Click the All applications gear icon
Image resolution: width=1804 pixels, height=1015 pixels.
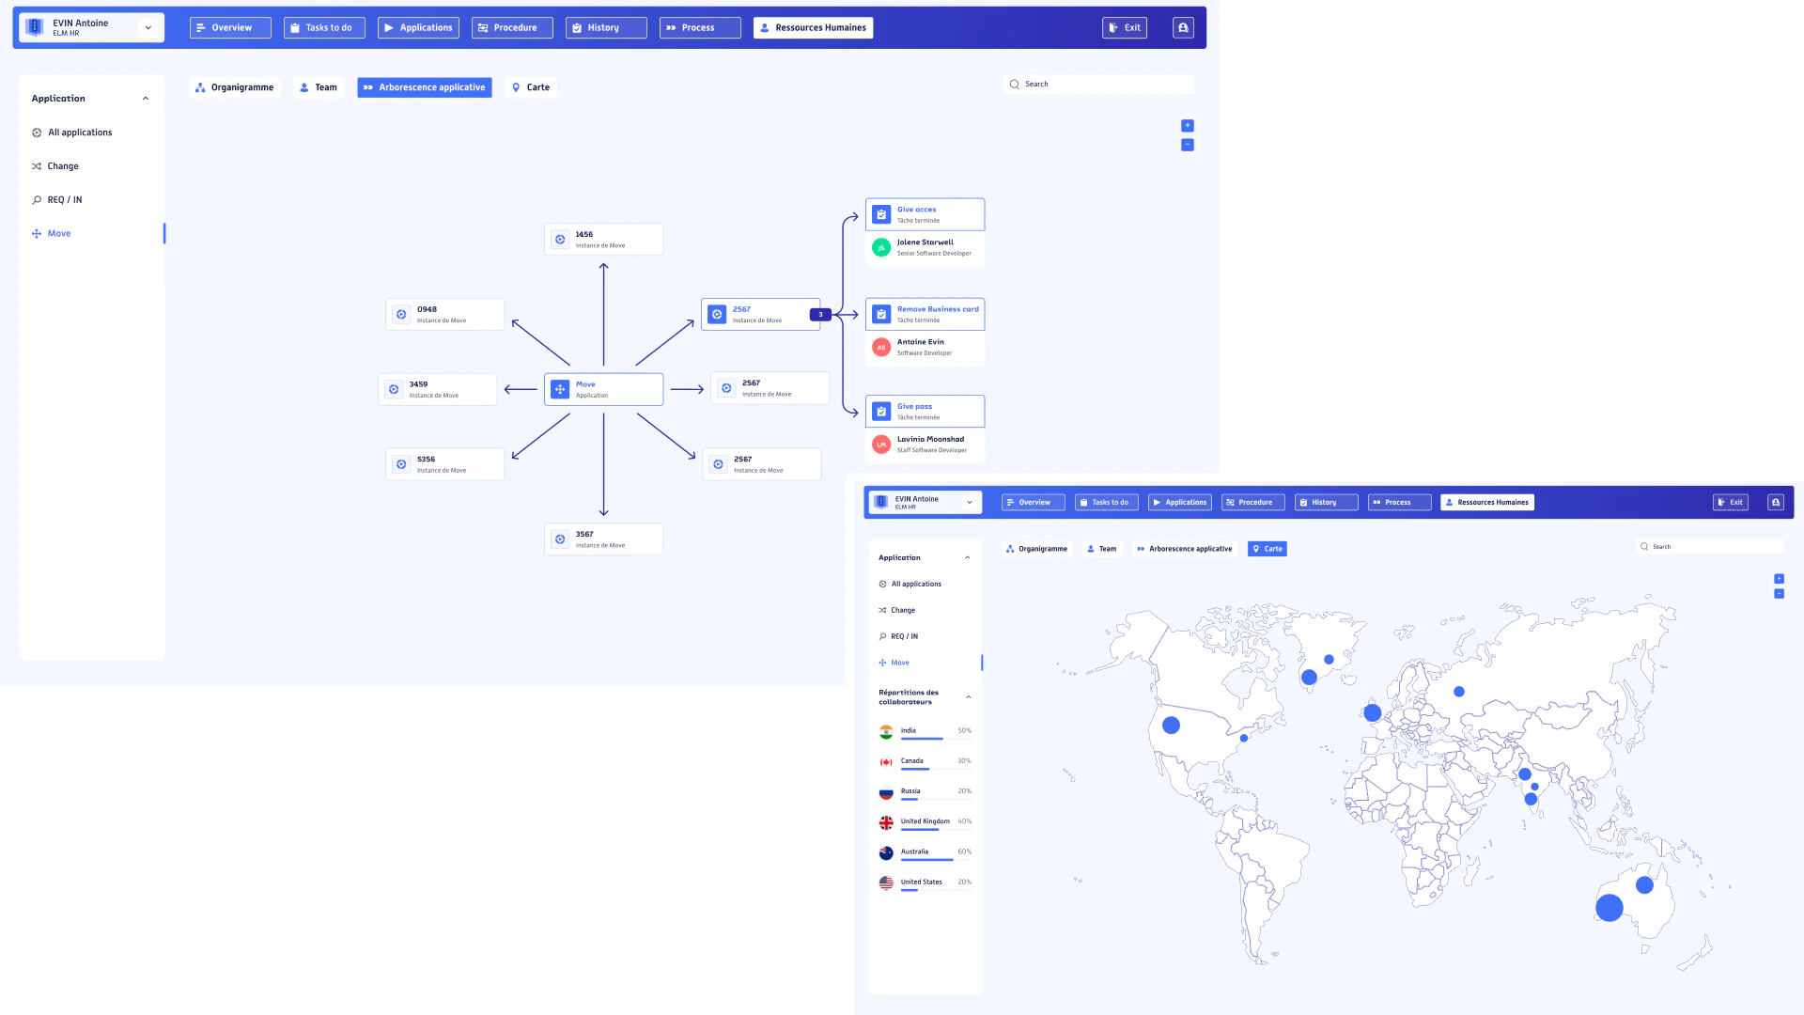[36, 133]
